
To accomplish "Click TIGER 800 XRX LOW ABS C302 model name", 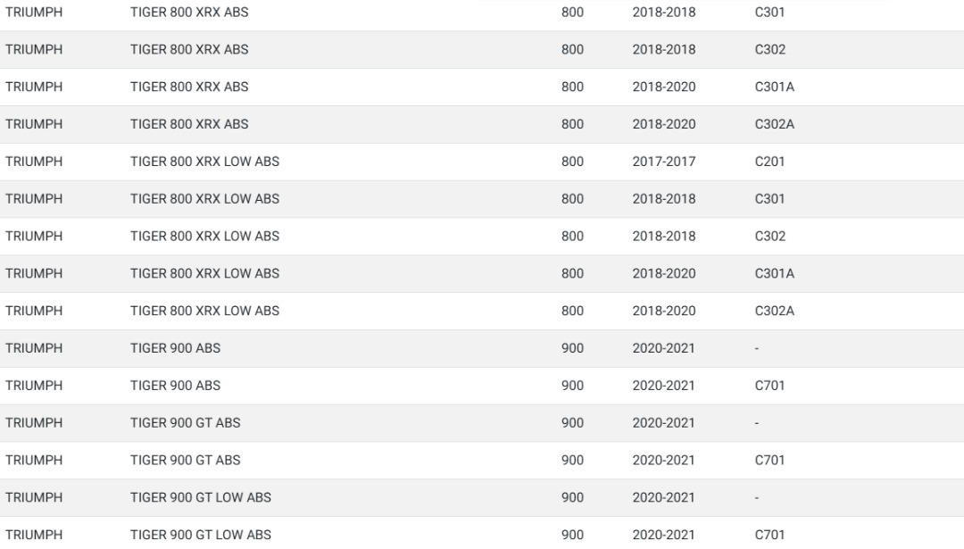I will coord(204,236).
